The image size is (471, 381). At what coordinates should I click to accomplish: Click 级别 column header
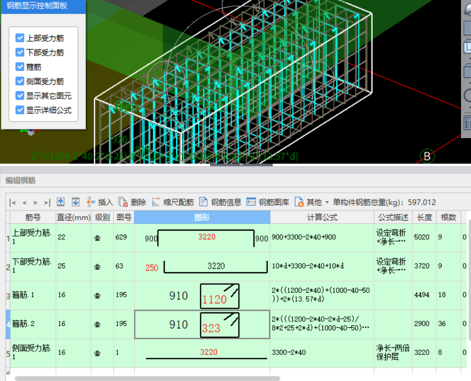point(102,217)
